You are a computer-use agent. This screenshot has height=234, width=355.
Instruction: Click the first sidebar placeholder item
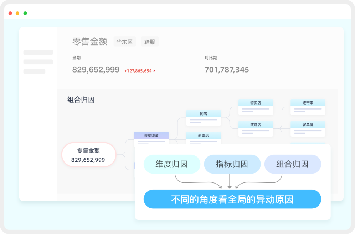[x=38, y=53]
